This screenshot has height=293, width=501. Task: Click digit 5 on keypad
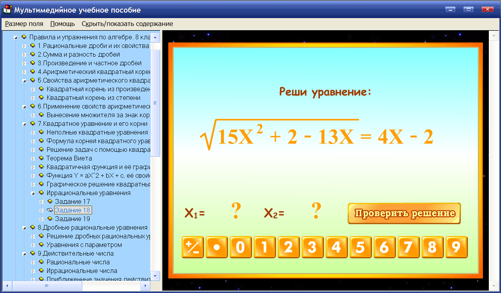pyautogui.click(x=360, y=247)
